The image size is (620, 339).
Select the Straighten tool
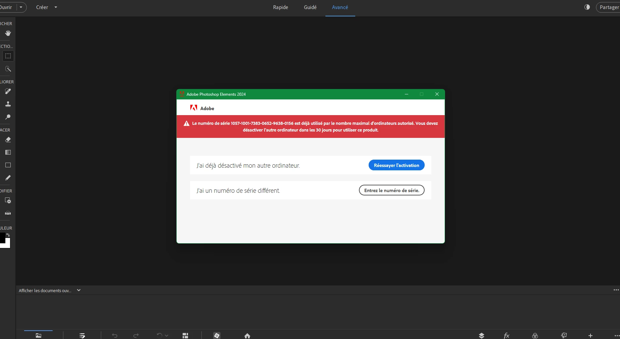[8, 213]
